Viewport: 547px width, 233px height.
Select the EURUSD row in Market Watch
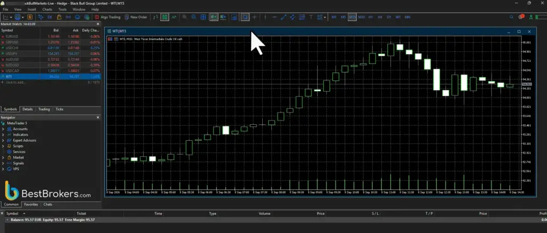coord(51,36)
